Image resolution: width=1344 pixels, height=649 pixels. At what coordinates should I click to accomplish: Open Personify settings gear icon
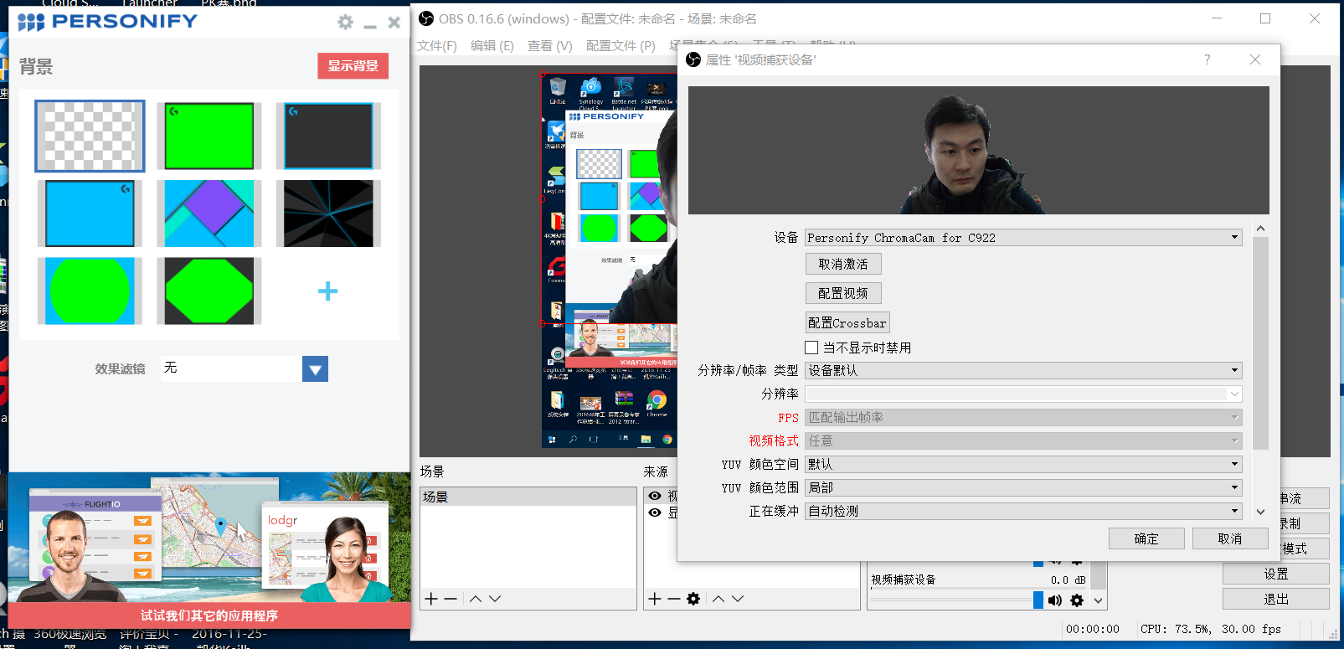click(x=345, y=23)
